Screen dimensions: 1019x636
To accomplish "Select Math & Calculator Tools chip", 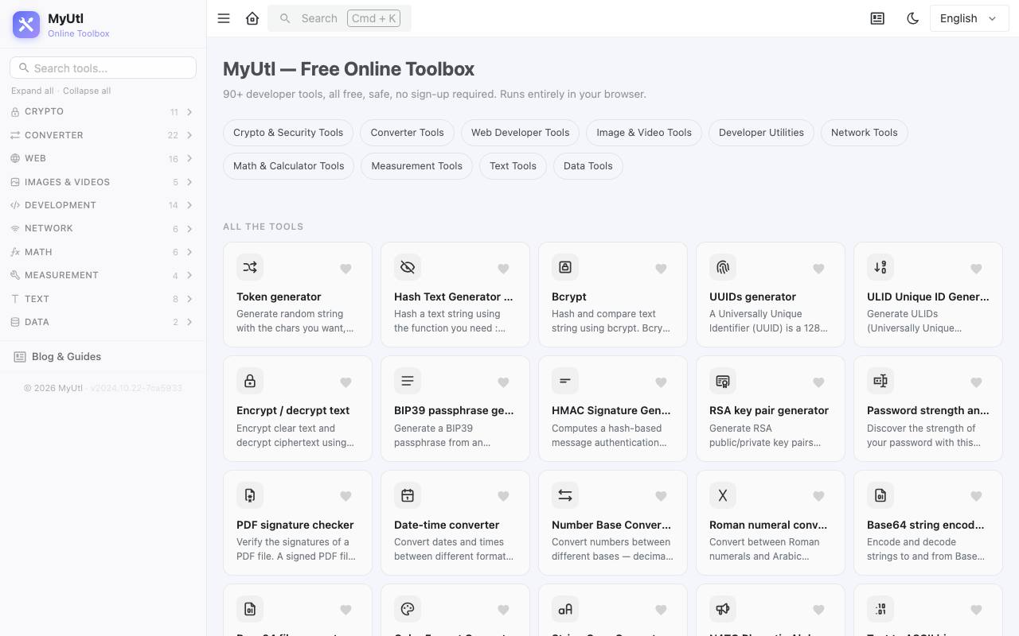I will click(x=288, y=166).
